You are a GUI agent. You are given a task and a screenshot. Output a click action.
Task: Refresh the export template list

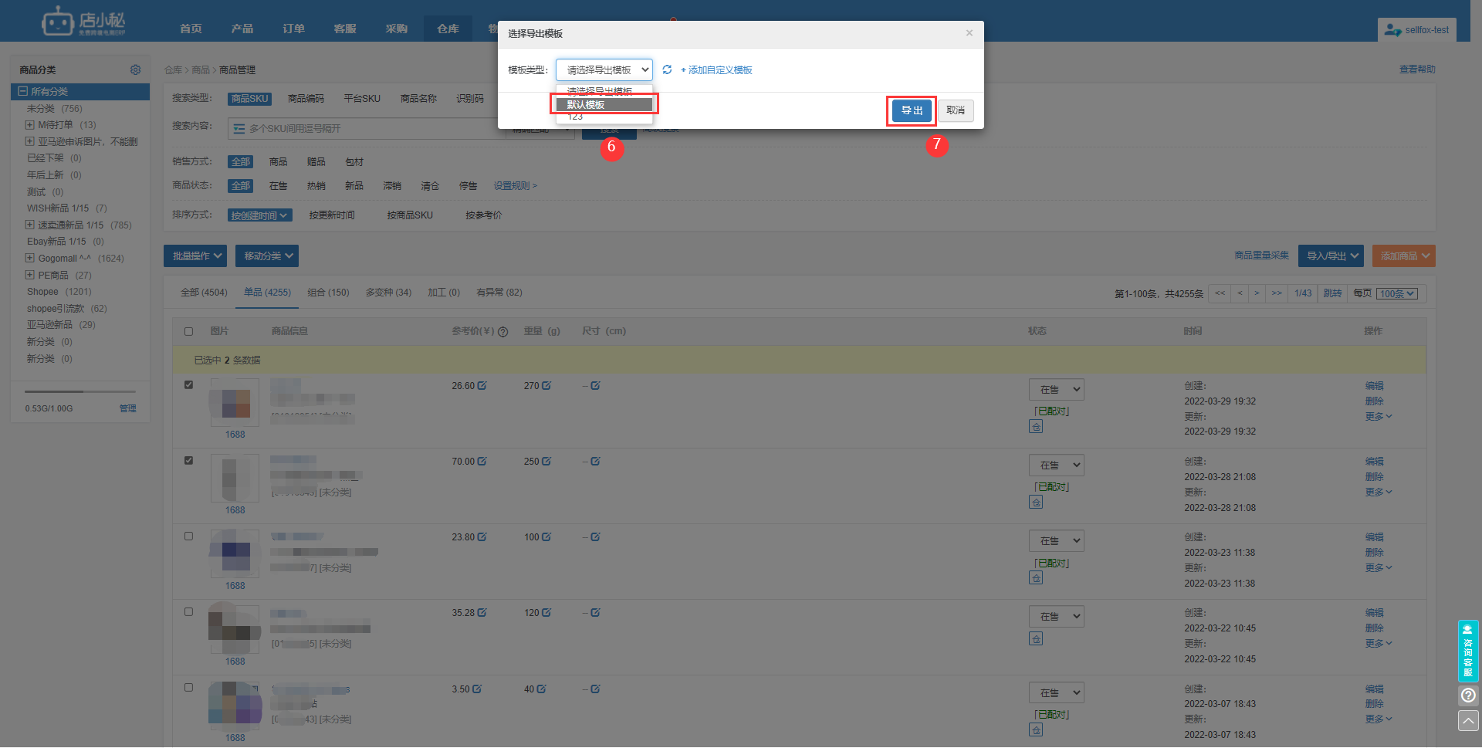coord(667,69)
